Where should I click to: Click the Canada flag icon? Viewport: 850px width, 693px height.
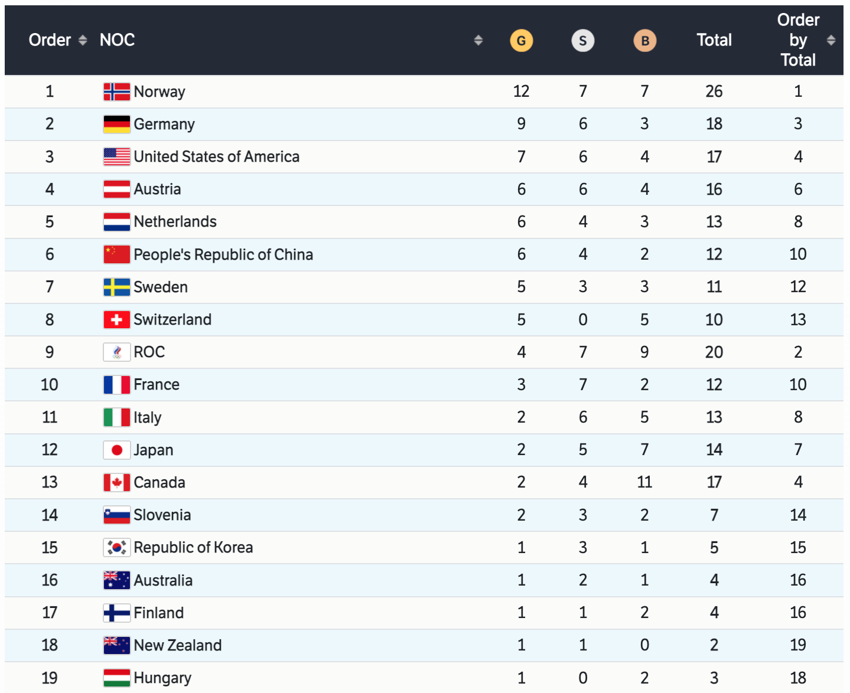[x=116, y=482]
